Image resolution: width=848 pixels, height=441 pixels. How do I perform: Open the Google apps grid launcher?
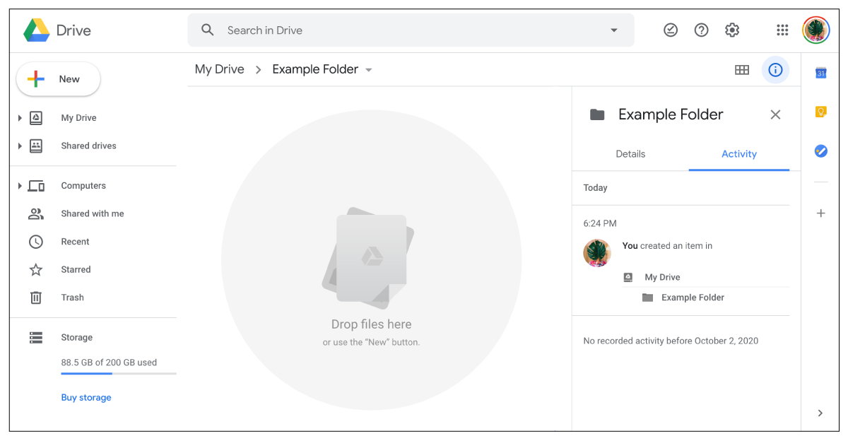pos(782,30)
